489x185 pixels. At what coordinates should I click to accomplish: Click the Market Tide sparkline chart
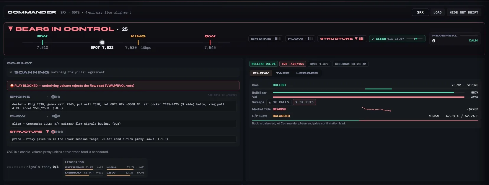pos(376,109)
